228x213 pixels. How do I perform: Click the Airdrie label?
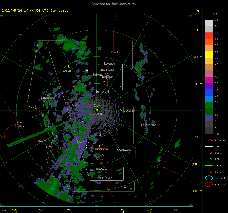[x=100, y=135]
